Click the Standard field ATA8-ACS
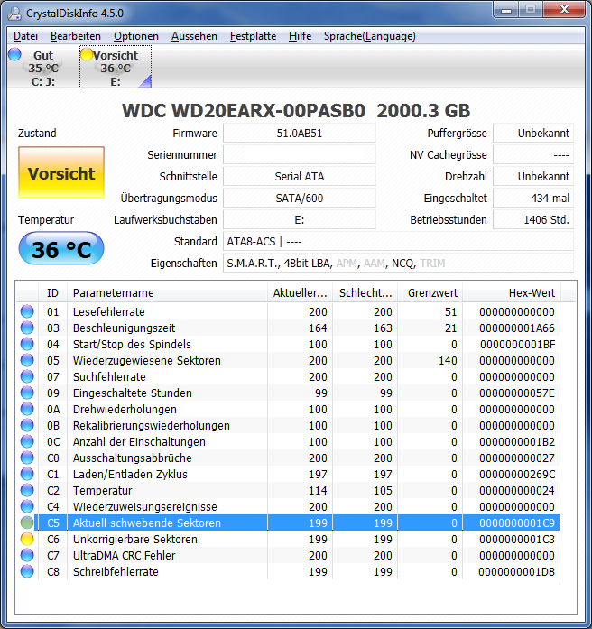Screen dimensions: 592x629 (x=398, y=242)
